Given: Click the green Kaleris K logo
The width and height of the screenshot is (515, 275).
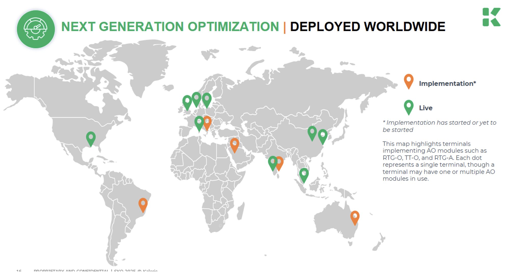Looking at the screenshot, I should pyautogui.click(x=491, y=17).
